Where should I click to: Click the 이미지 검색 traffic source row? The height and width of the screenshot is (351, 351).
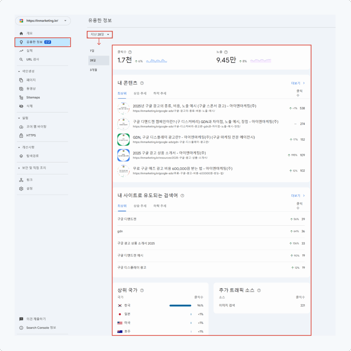coord(262,305)
